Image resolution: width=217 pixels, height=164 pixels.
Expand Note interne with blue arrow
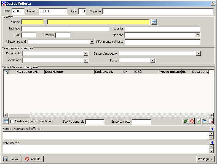(x=212, y=143)
